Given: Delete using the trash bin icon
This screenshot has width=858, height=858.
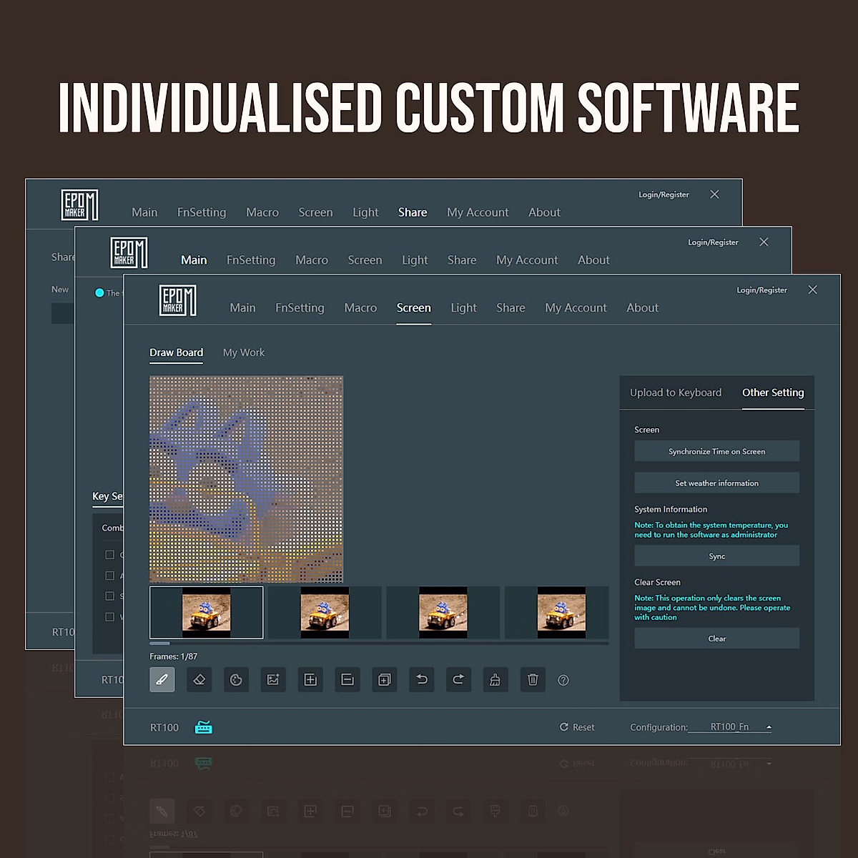Looking at the screenshot, I should pos(533,679).
